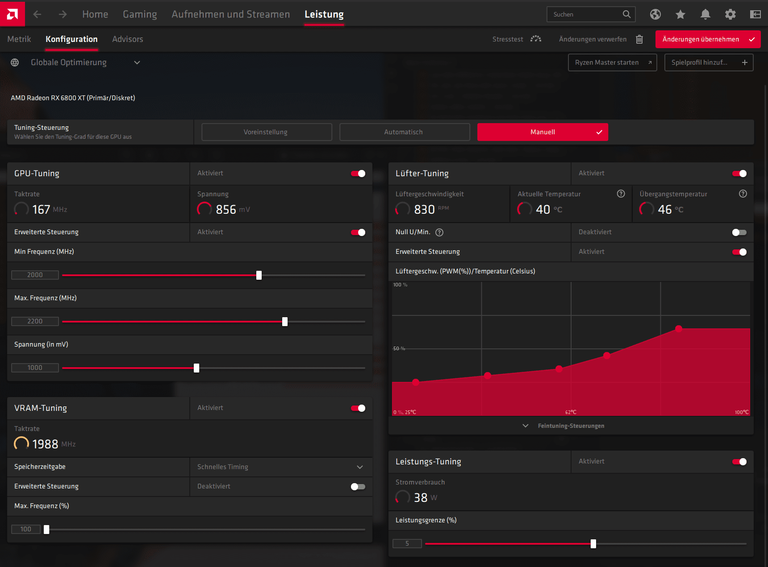Go back with the left arrow
The height and width of the screenshot is (567, 768).
pyautogui.click(x=37, y=14)
